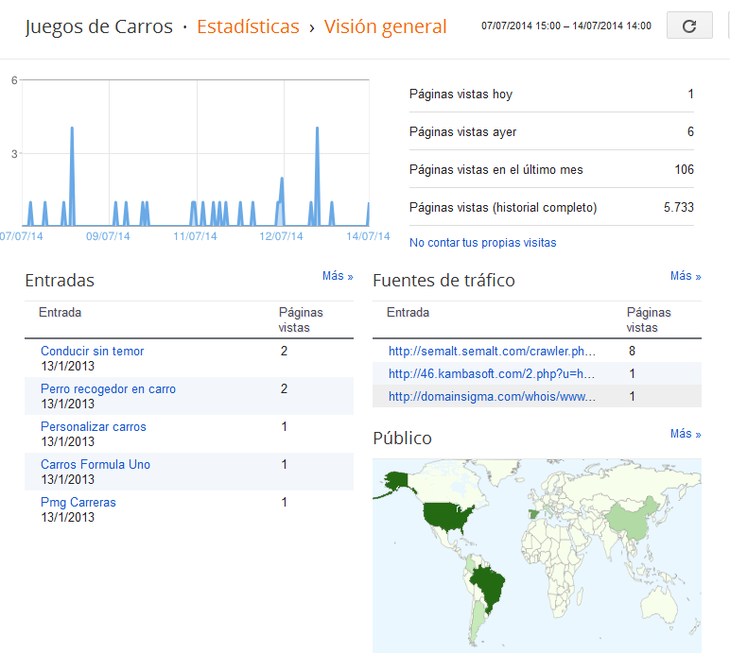
Task: Click the 106 last month value
Action: point(684,169)
